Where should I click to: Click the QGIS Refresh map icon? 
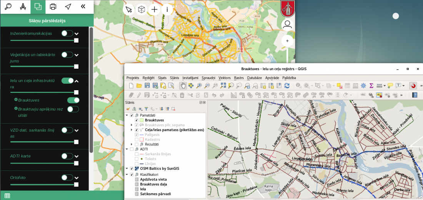(x=287, y=86)
